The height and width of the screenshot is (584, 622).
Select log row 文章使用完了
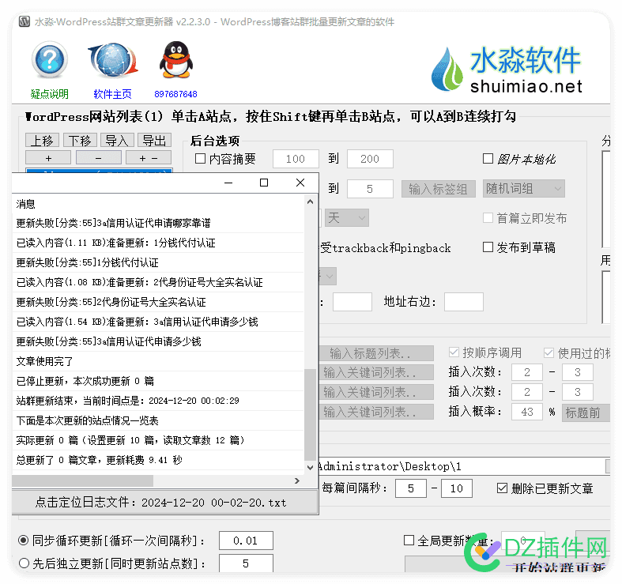[x=159, y=361]
